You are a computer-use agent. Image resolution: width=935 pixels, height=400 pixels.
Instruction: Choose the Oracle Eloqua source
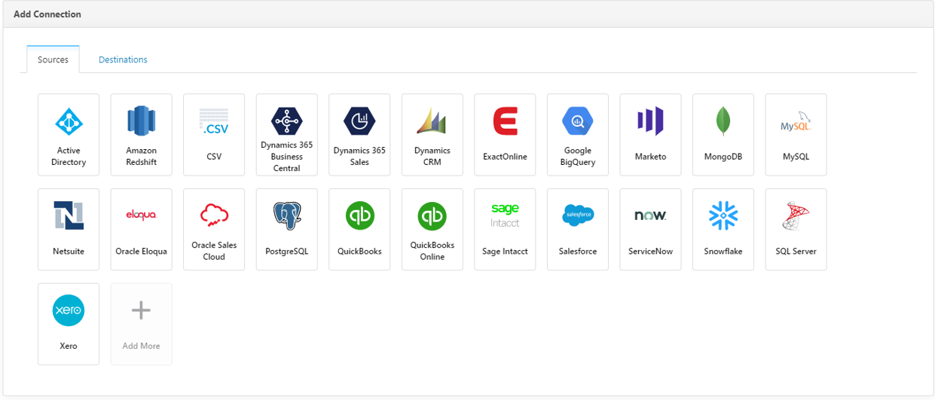click(x=141, y=229)
